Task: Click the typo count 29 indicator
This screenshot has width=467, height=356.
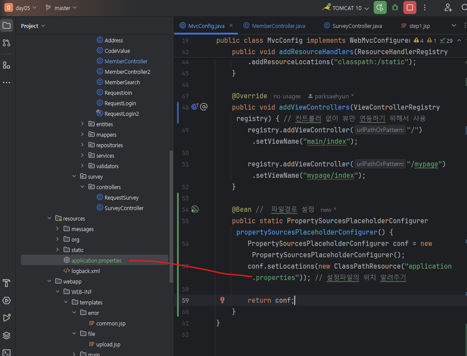Action: (x=446, y=40)
